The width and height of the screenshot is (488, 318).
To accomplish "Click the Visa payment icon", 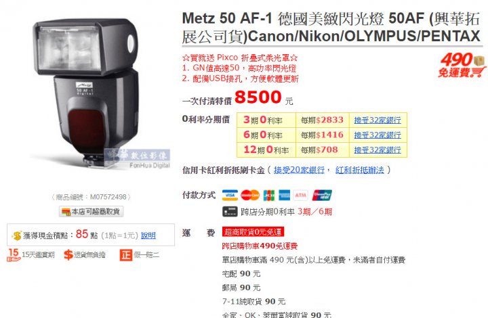I will [230, 196].
